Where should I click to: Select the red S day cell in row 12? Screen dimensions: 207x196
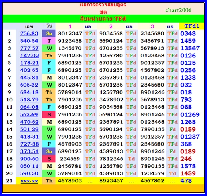[x=49, y=114]
